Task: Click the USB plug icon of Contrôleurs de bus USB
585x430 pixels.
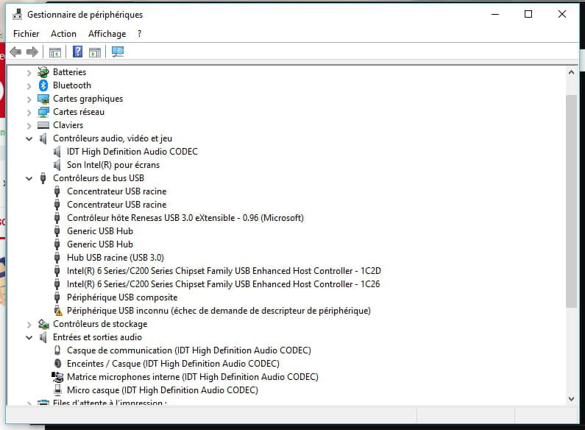Action: (43, 178)
